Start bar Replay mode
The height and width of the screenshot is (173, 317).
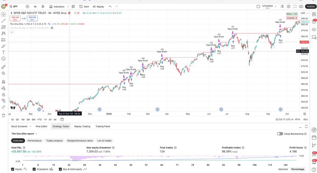[x=98, y=7]
